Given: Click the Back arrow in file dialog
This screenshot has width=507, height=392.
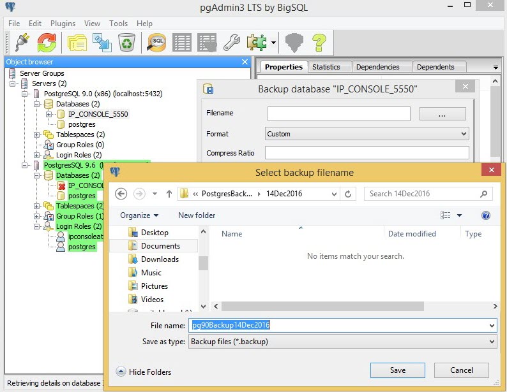Looking at the screenshot, I should tap(121, 194).
